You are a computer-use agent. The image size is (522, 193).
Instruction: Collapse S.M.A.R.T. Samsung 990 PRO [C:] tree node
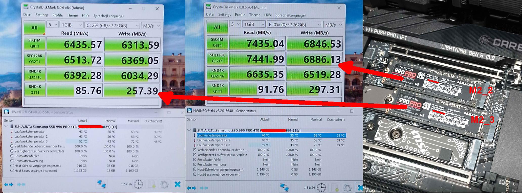(6, 126)
